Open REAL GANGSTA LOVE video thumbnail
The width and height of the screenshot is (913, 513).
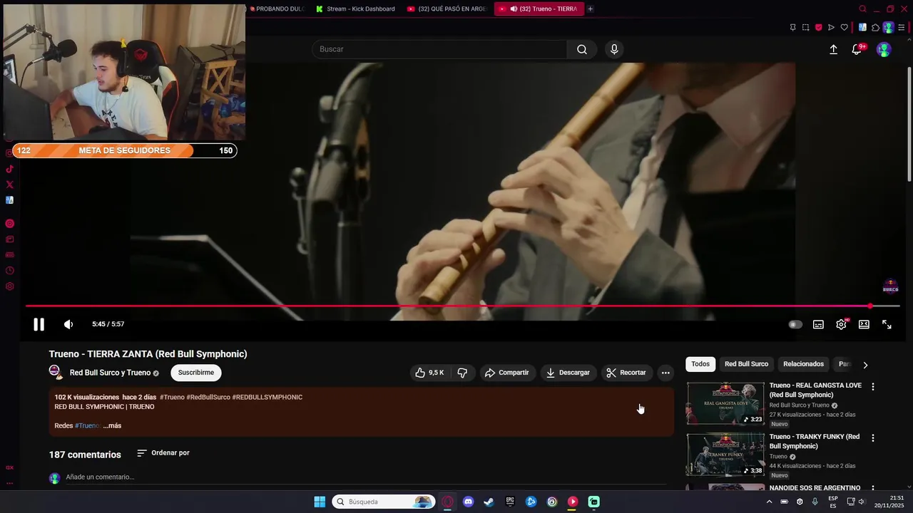pos(725,403)
